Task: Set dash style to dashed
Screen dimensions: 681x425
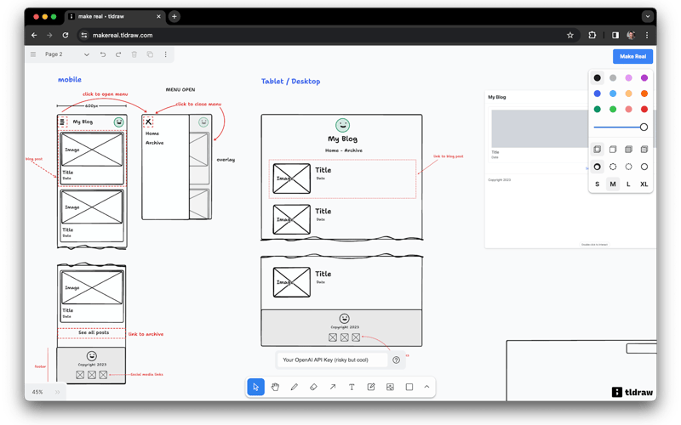Action: 613,167
